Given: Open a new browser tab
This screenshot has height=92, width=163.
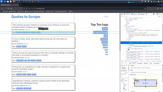Looking at the screenshot, I should [x=21, y=5].
